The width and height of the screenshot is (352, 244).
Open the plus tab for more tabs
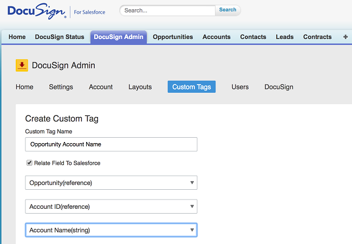pos(346,37)
